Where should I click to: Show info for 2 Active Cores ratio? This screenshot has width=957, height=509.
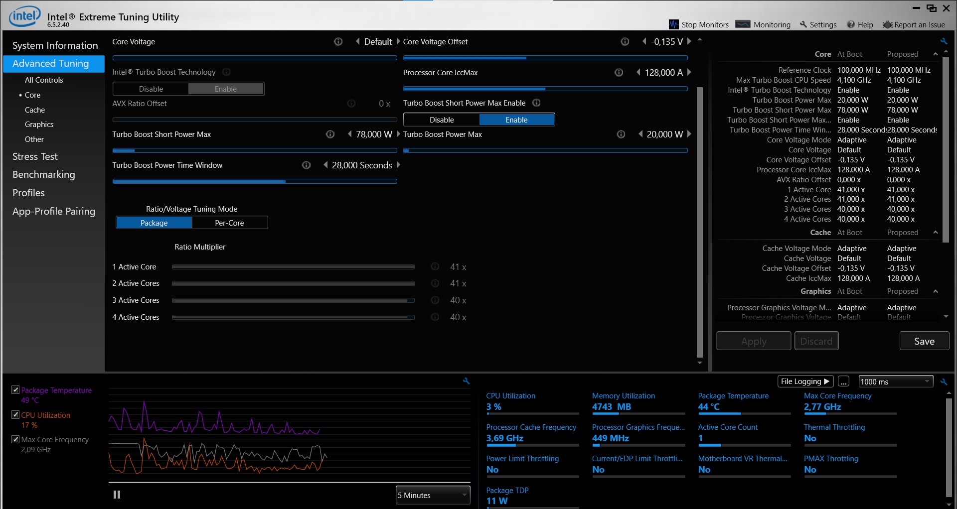[x=435, y=283]
